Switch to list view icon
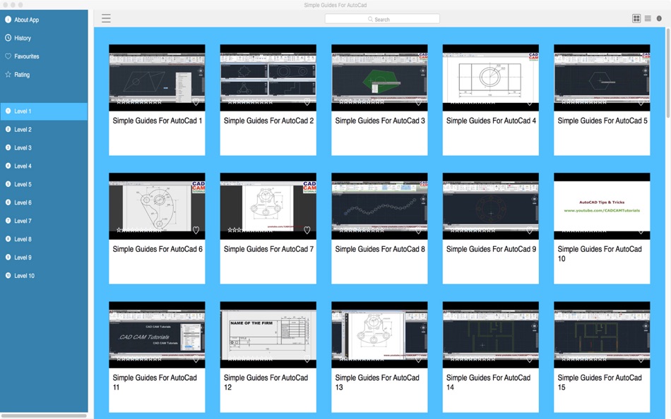This screenshot has width=671, height=419. coord(648,18)
